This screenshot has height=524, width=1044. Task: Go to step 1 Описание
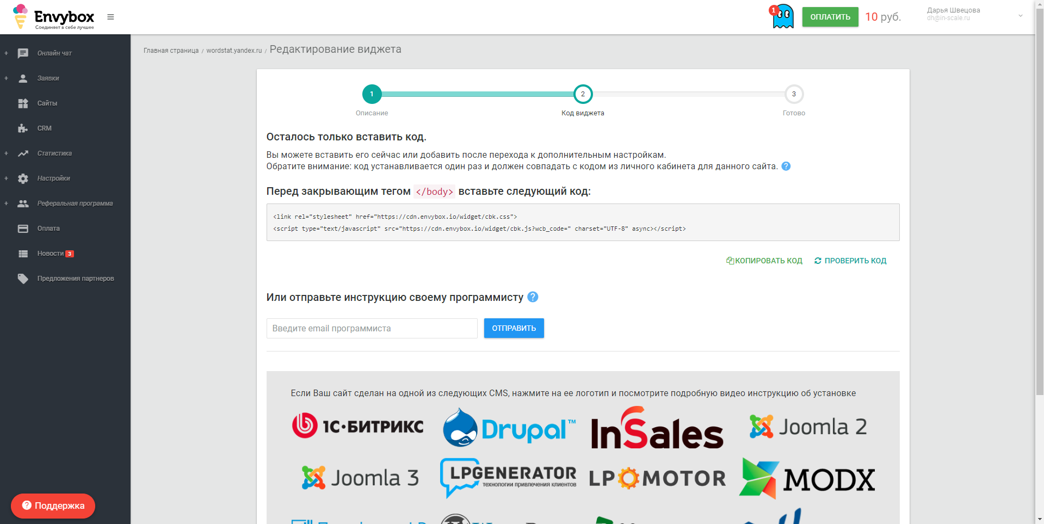[x=372, y=94]
